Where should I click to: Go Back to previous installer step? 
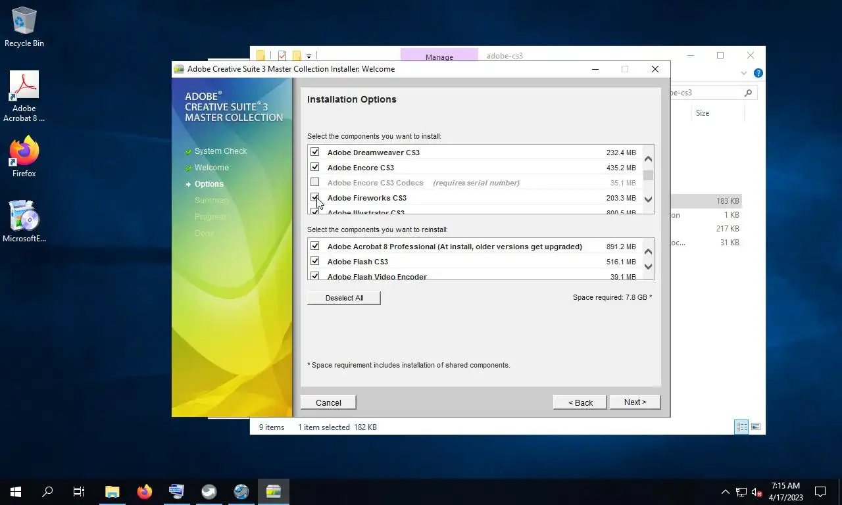[580, 402]
